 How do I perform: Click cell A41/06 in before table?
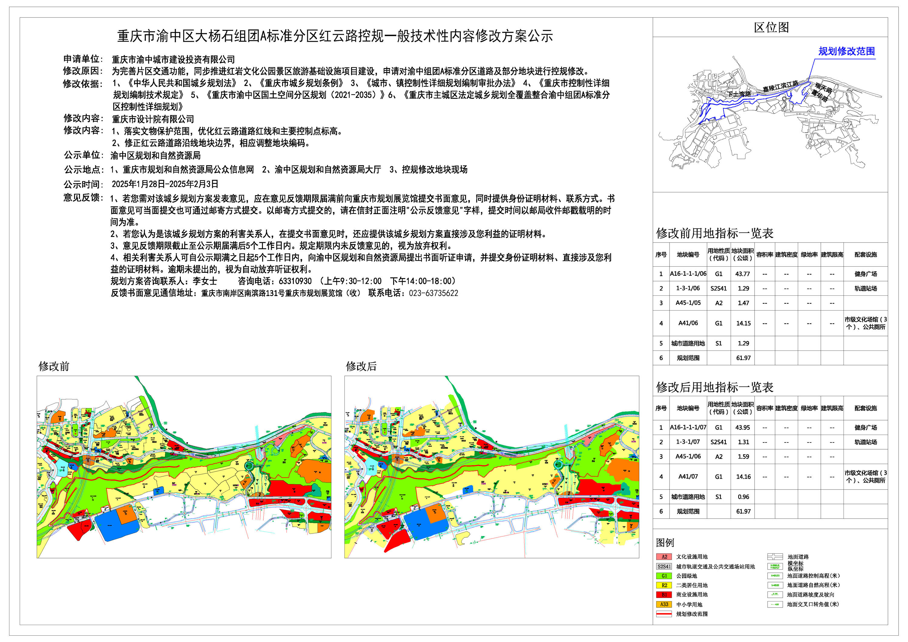pos(688,323)
